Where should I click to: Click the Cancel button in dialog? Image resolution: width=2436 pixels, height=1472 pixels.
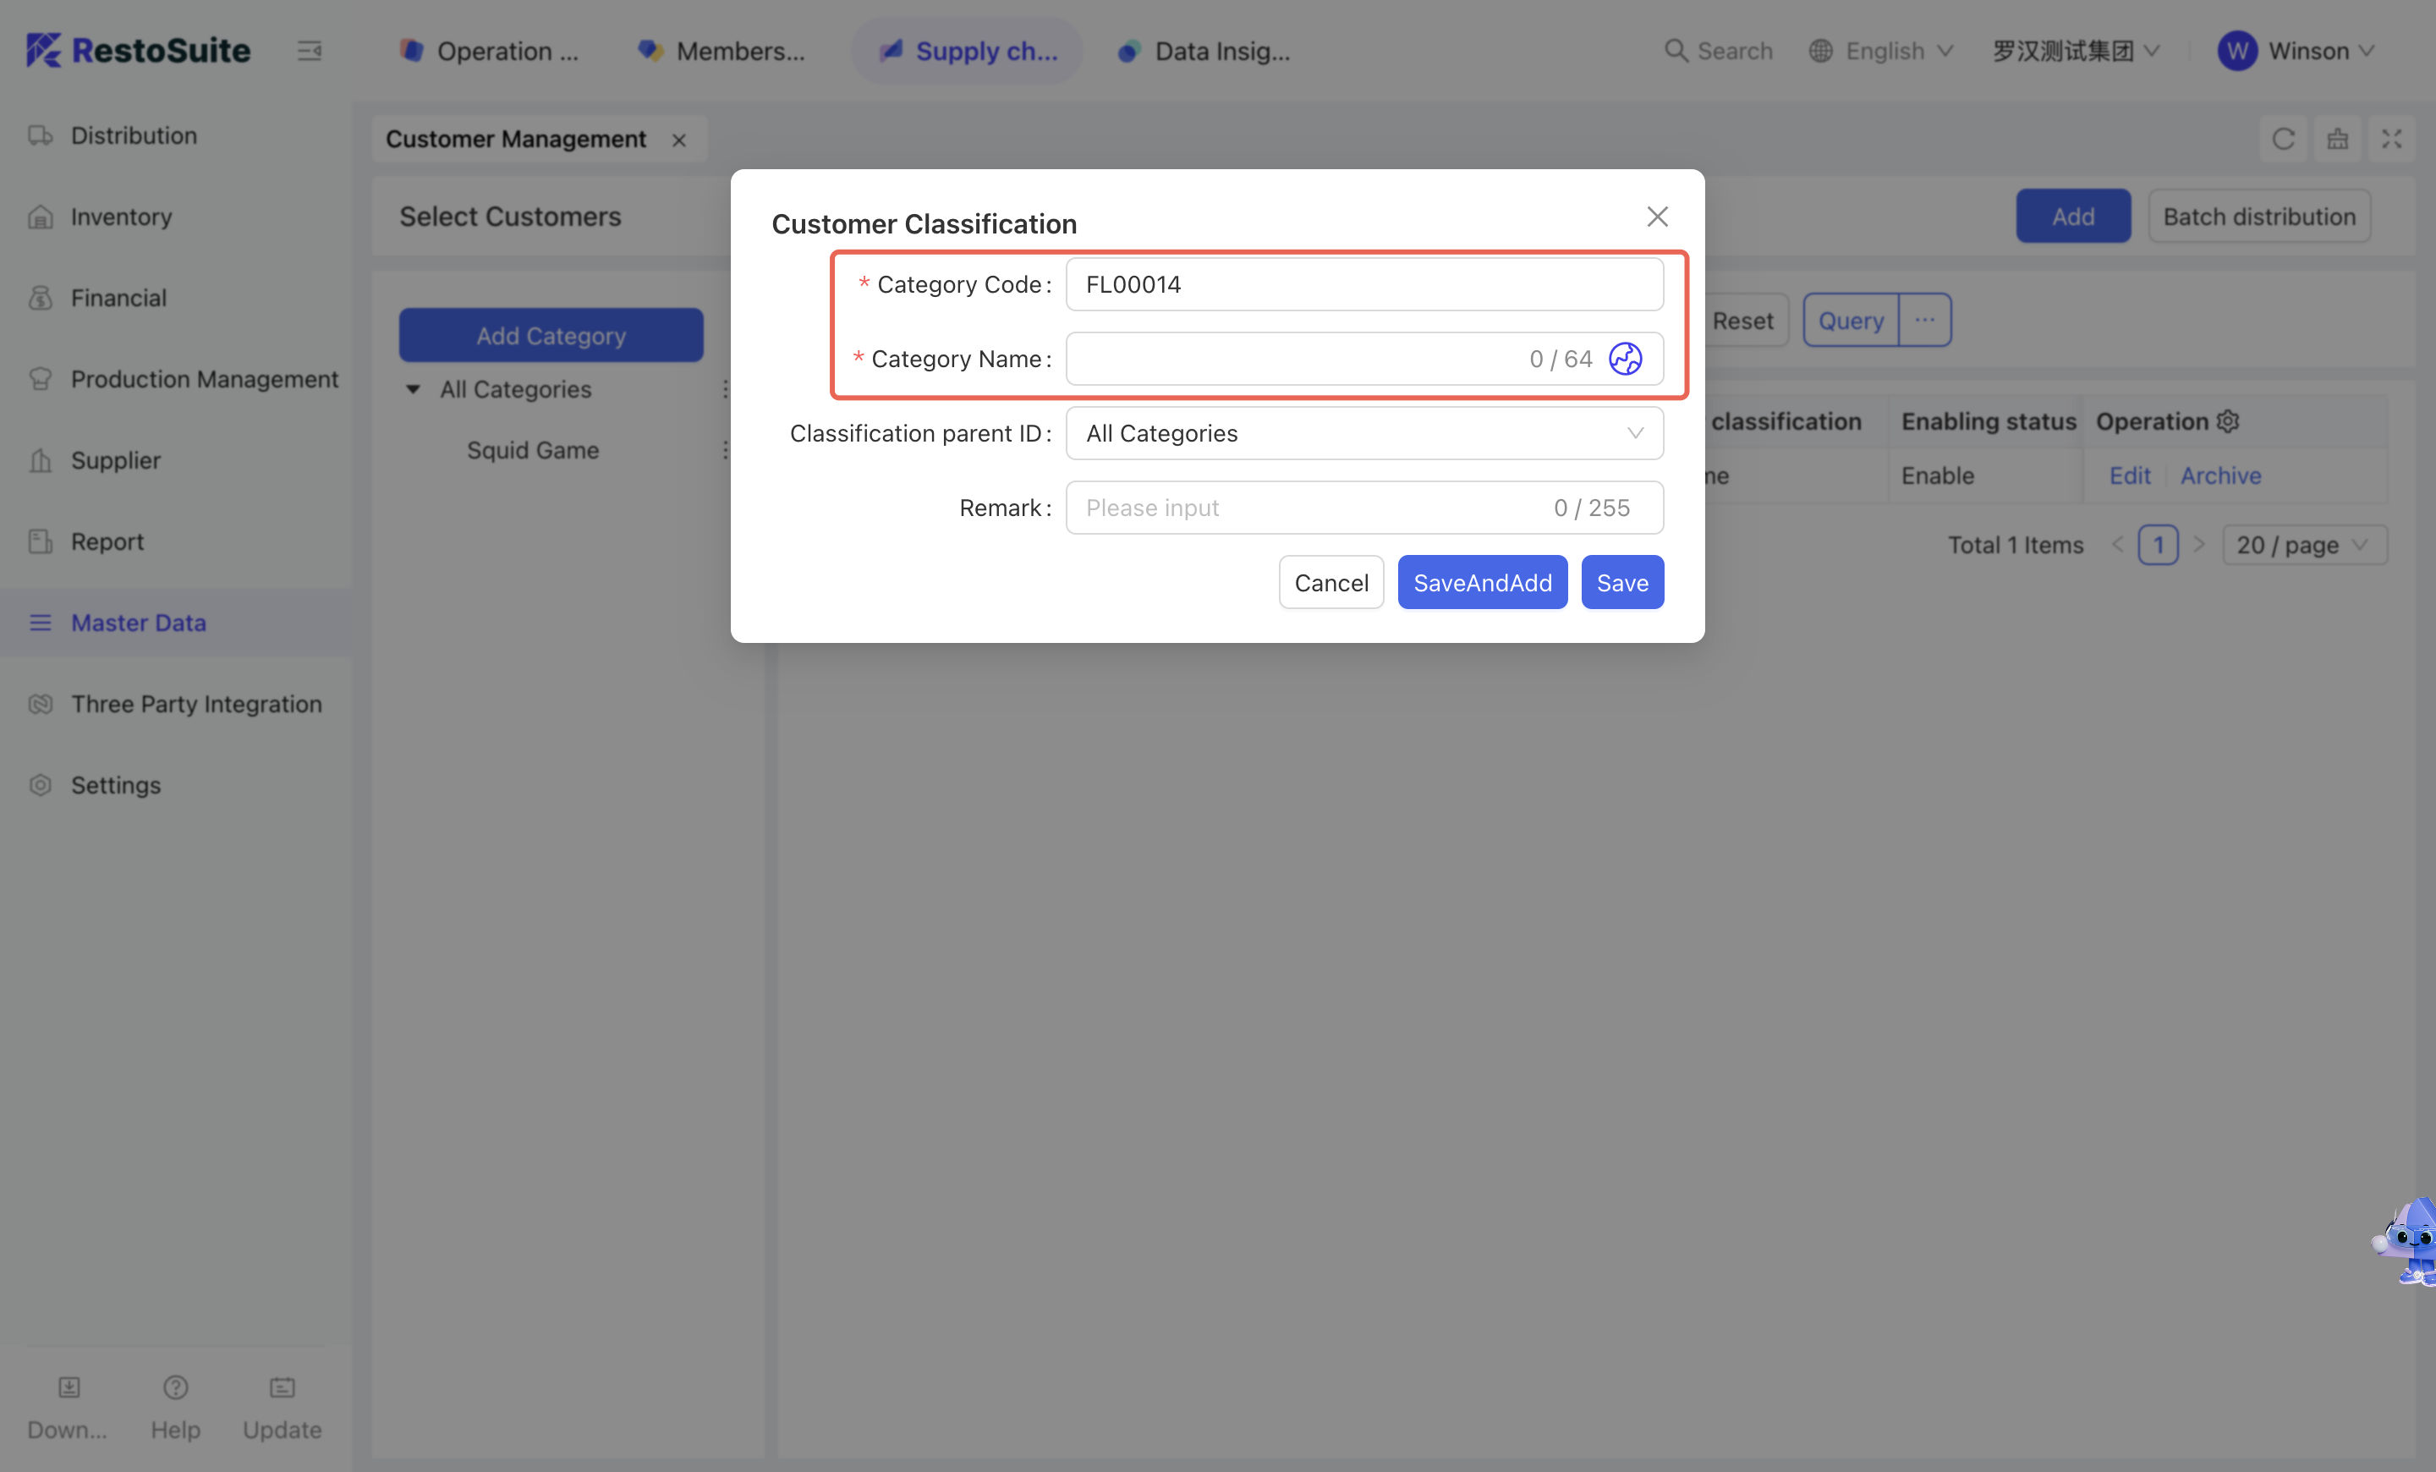click(1330, 582)
